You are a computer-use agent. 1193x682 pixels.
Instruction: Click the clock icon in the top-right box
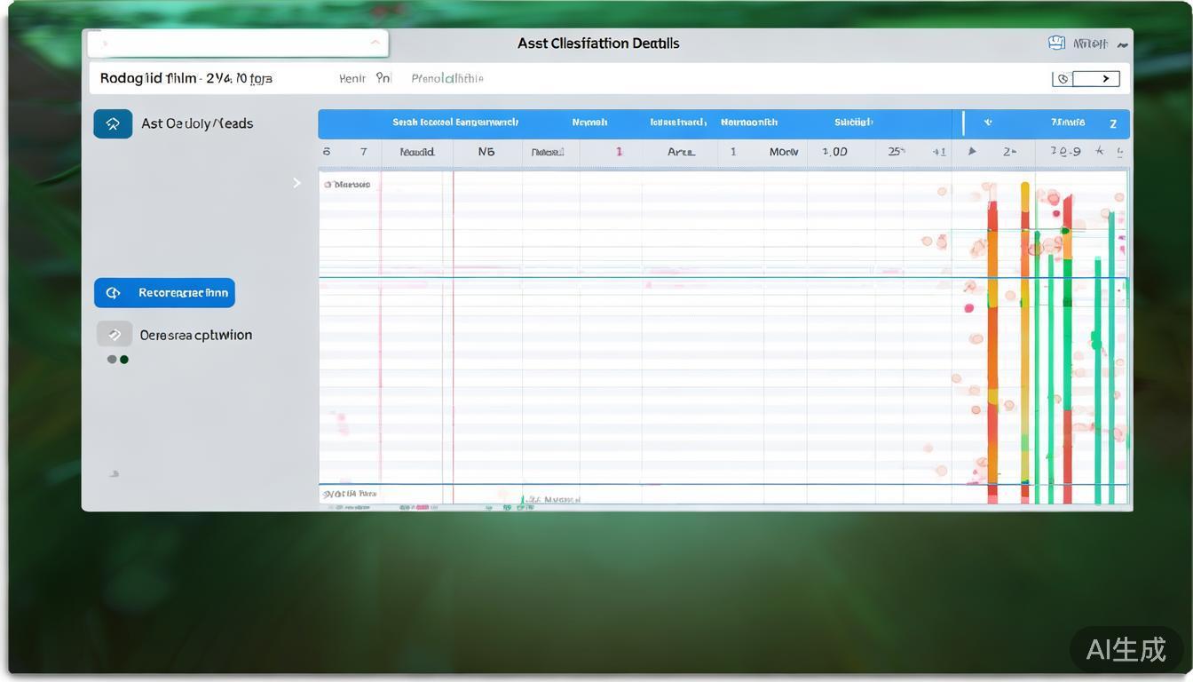pyautogui.click(x=1063, y=79)
